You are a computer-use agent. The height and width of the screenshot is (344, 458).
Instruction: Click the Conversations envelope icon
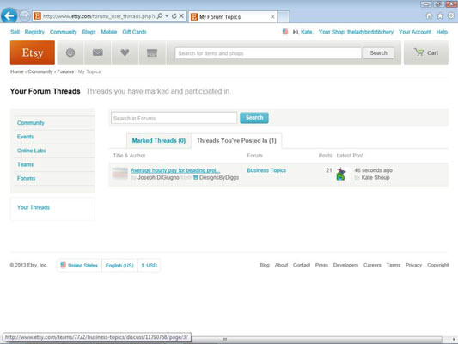point(98,53)
